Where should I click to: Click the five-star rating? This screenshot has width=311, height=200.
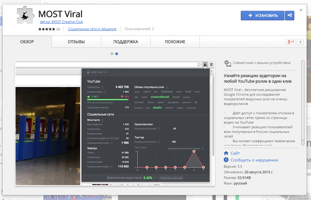(x=47, y=29)
